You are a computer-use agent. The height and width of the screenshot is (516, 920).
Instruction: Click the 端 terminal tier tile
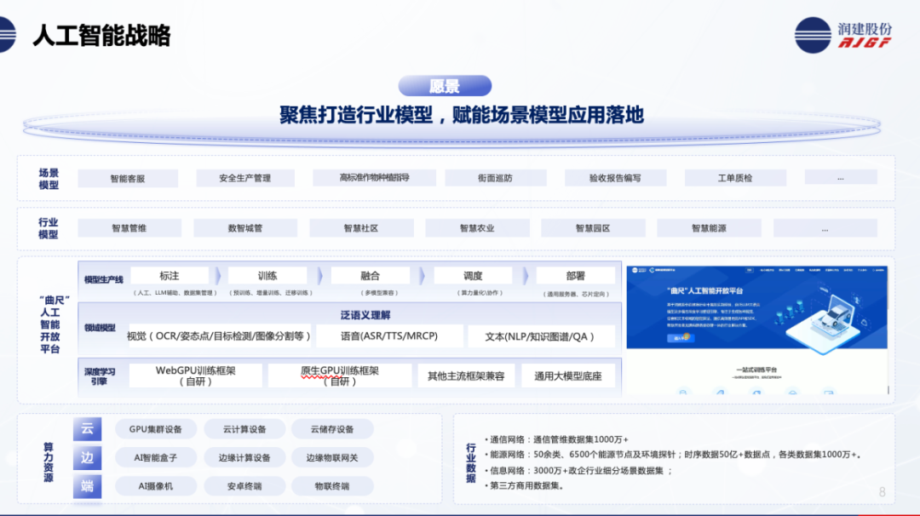[x=88, y=486]
